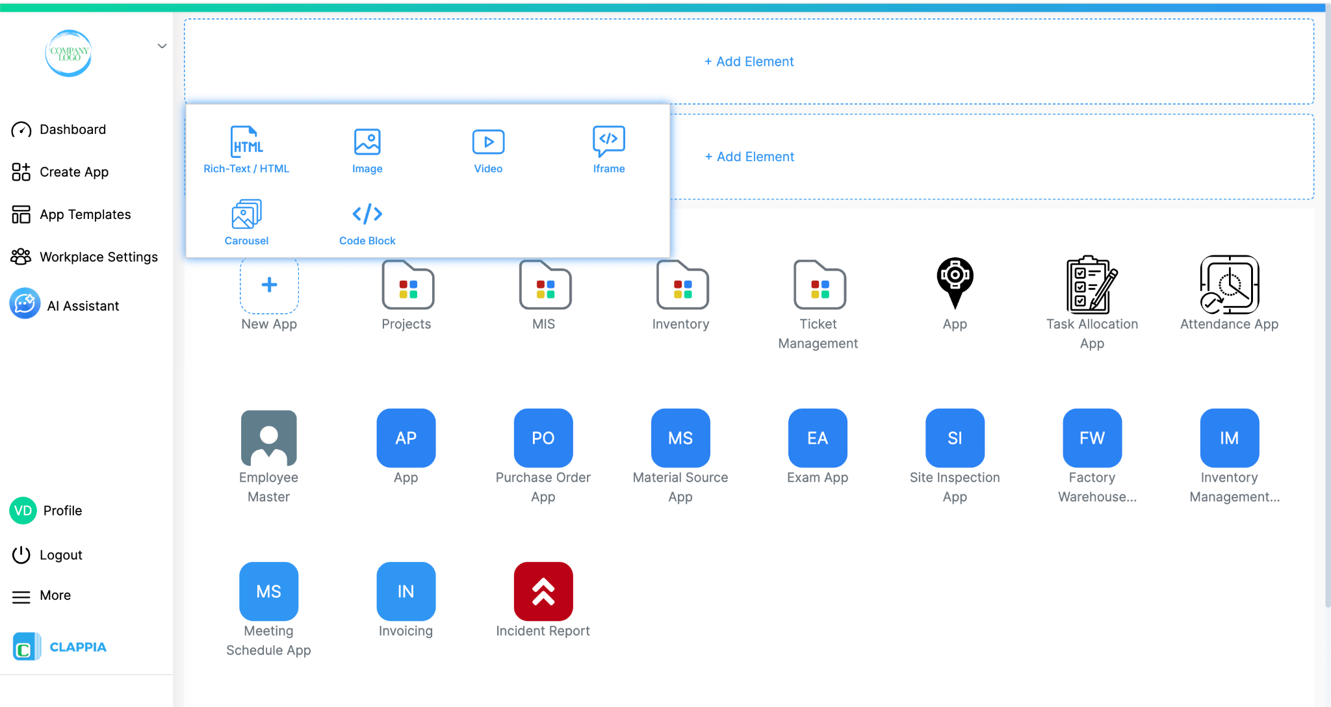Go to Dashboard in sidebar
The height and width of the screenshot is (707, 1331).
point(72,129)
